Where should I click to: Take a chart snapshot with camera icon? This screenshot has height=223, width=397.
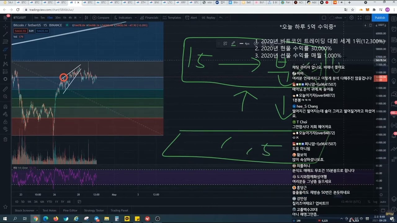point(368,18)
